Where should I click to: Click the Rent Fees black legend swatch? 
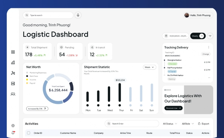pyautogui.click(x=27, y=76)
